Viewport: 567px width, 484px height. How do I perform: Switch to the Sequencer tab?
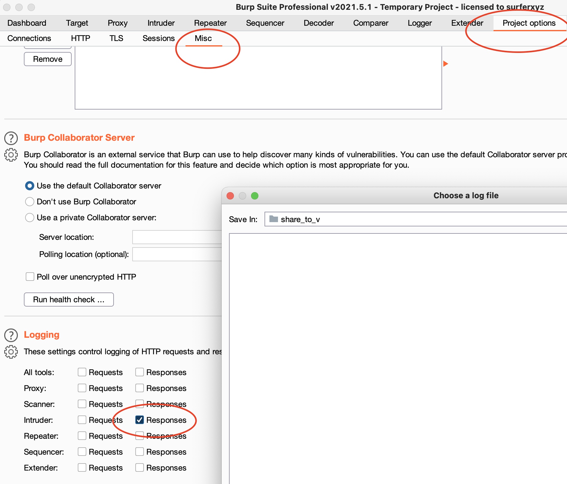[x=265, y=23]
